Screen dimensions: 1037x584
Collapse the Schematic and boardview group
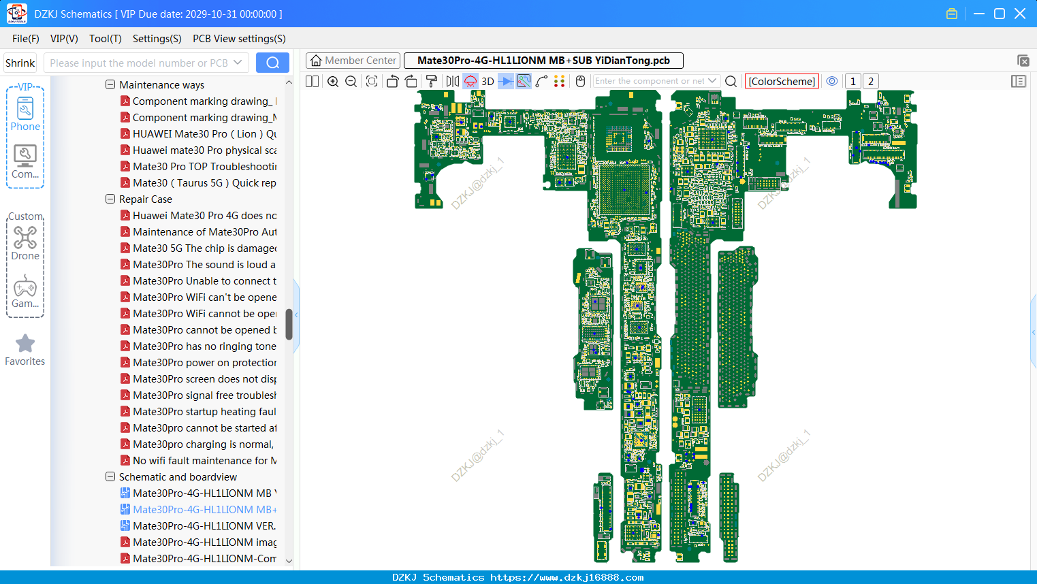tap(110, 477)
